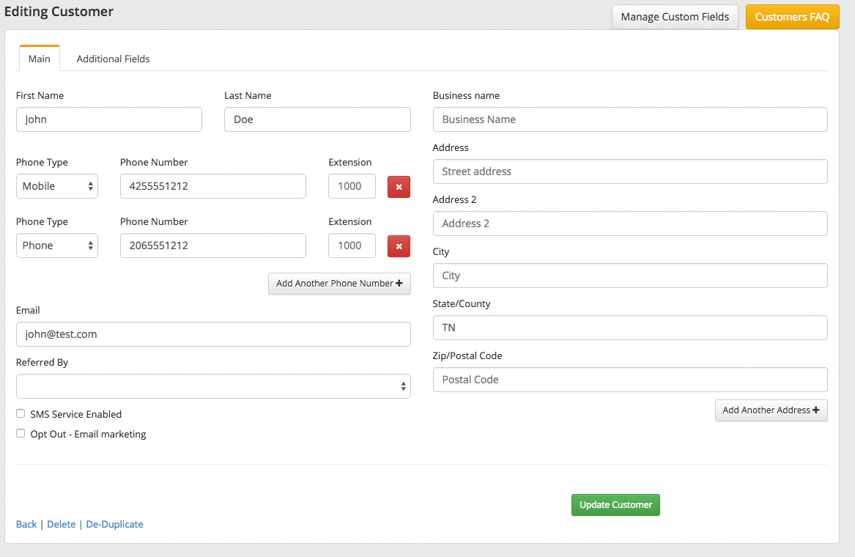Click the Delete customer link
Image resolution: width=855 pixels, height=557 pixels.
pos(62,524)
